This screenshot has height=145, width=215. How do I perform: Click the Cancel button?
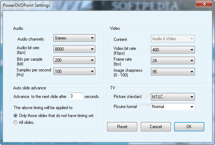[156, 127]
